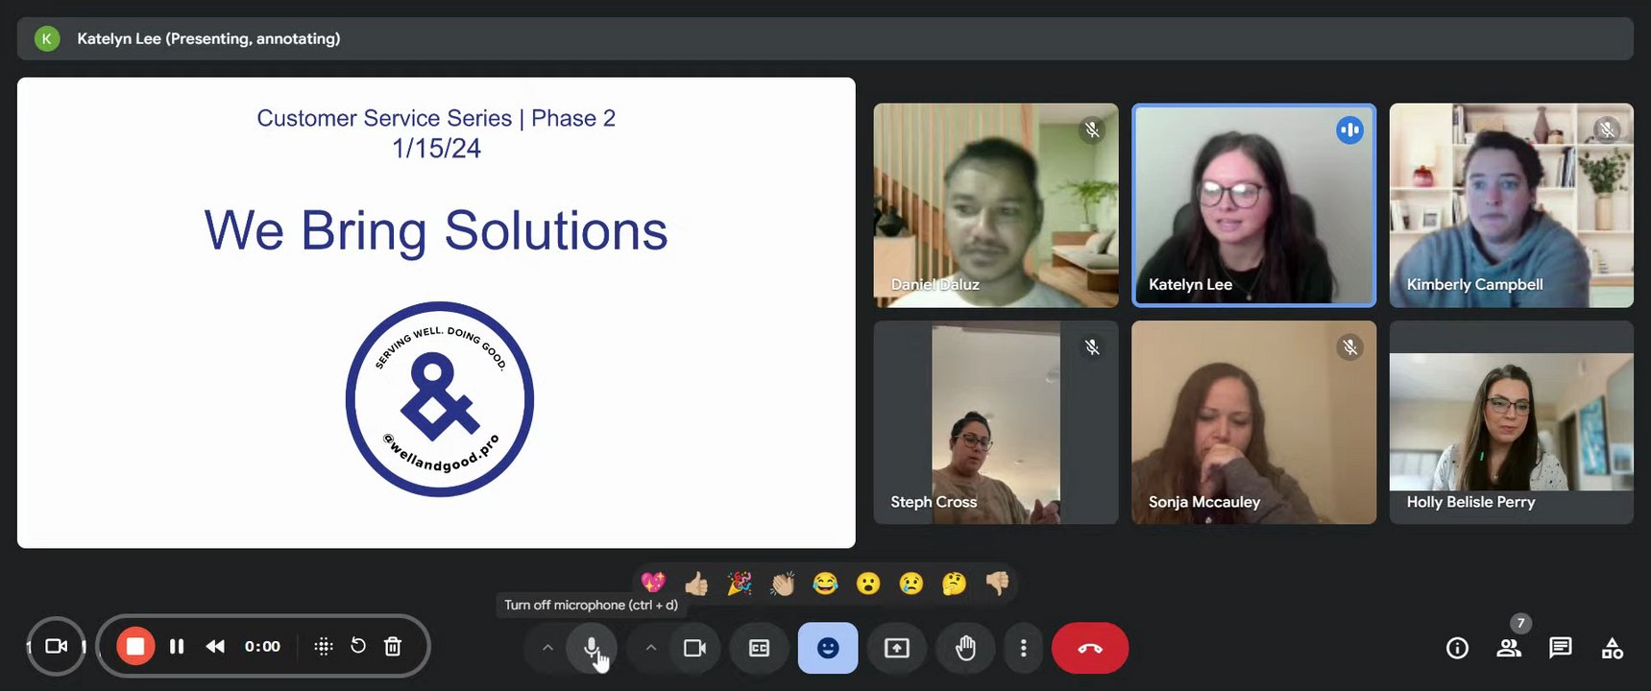
Task: Leave the call with the red hang-up button
Action: point(1090,649)
